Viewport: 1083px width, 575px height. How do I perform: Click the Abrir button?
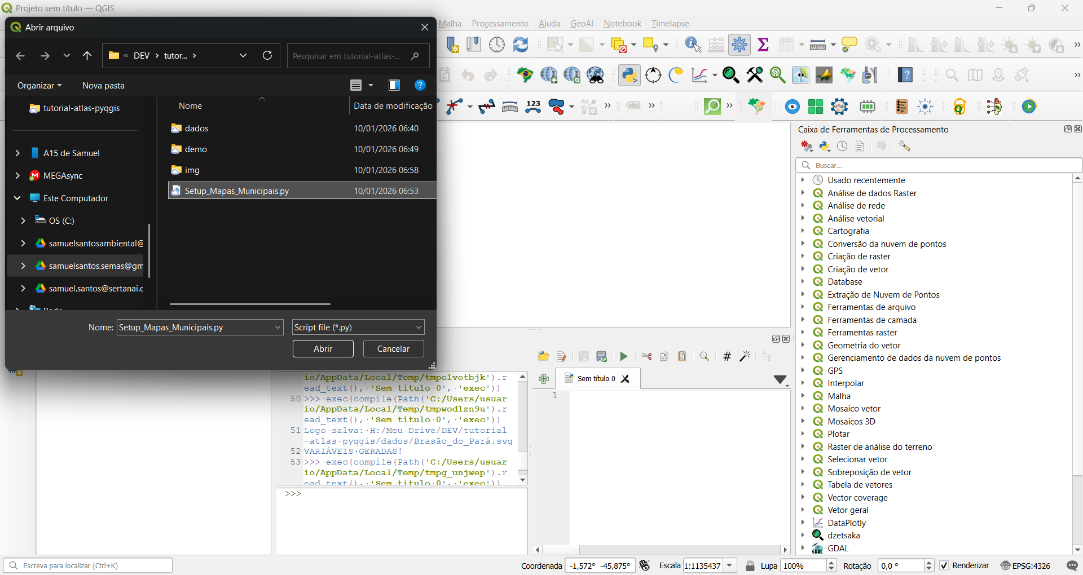pos(323,348)
